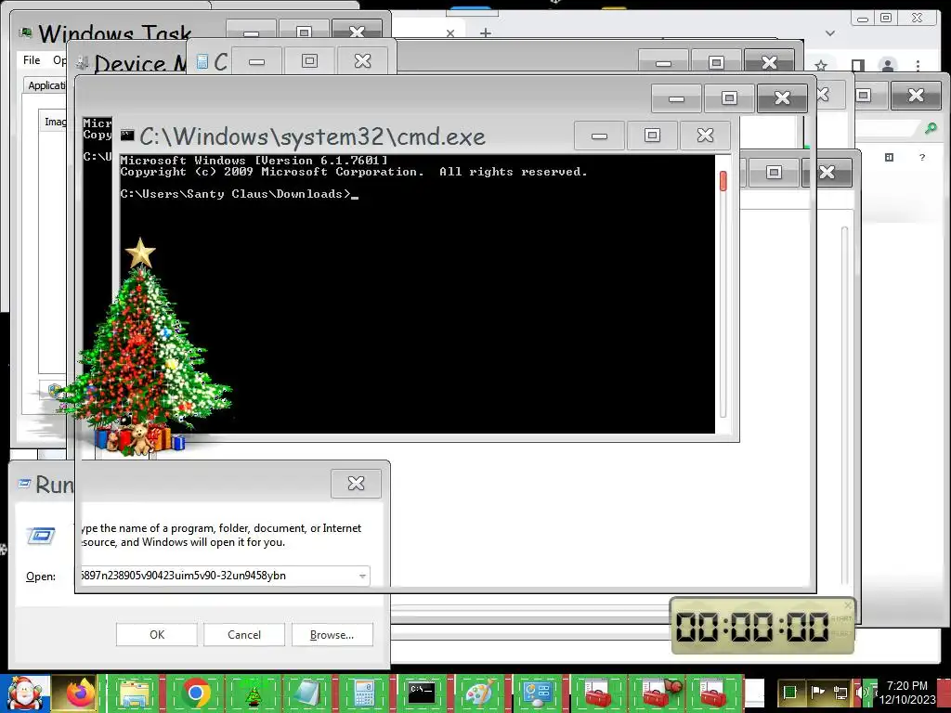Minimize the Chrome window
Viewport: 951px width, 713px height.
pos(863,19)
